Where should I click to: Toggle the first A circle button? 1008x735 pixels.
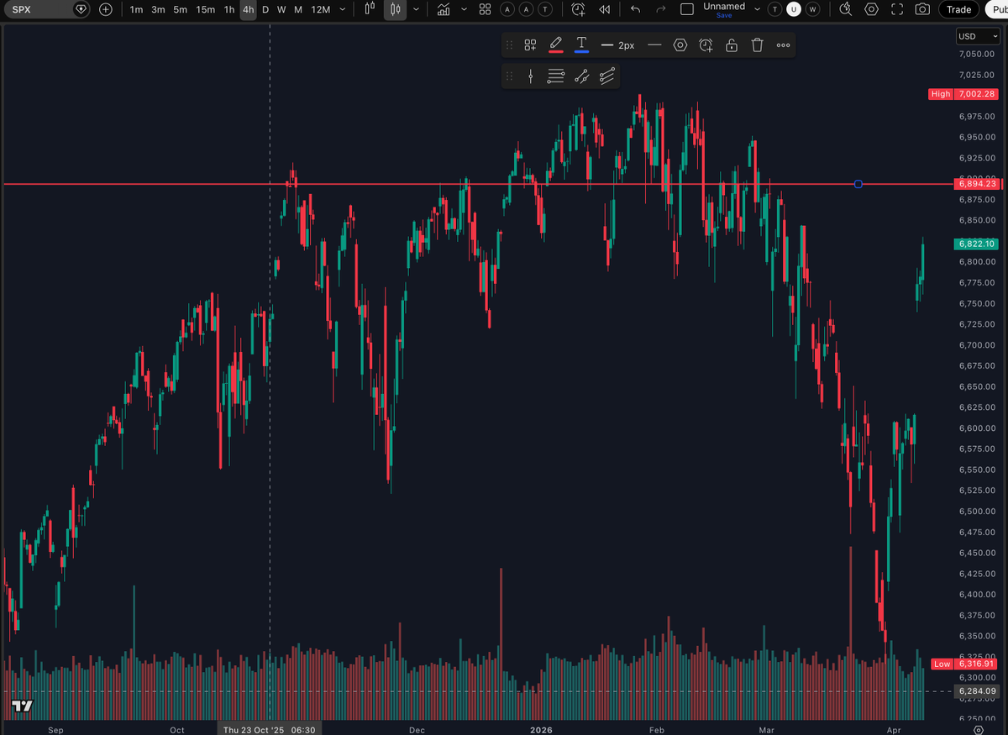[507, 9]
